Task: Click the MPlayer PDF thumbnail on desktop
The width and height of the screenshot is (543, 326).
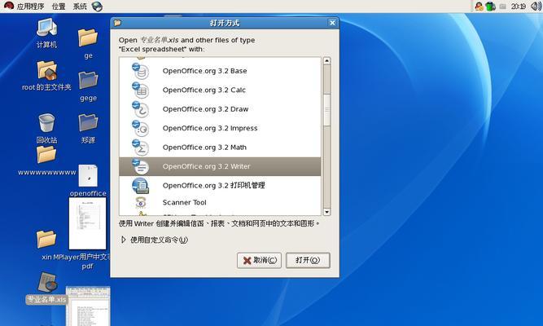Action: tap(88, 223)
